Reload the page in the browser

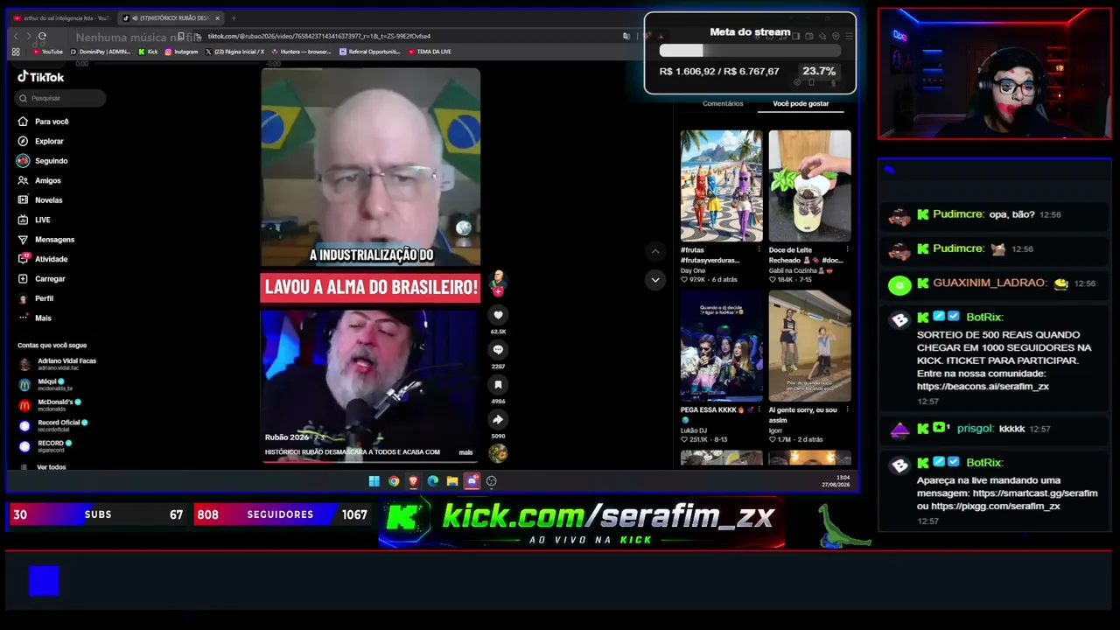pos(42,36)
